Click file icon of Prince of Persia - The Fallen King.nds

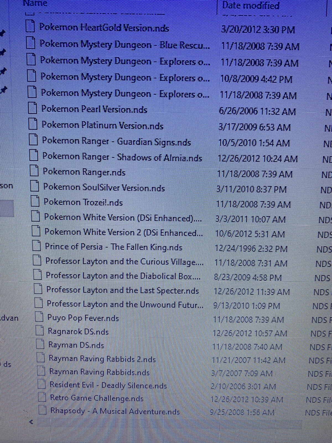pos(36,245)
